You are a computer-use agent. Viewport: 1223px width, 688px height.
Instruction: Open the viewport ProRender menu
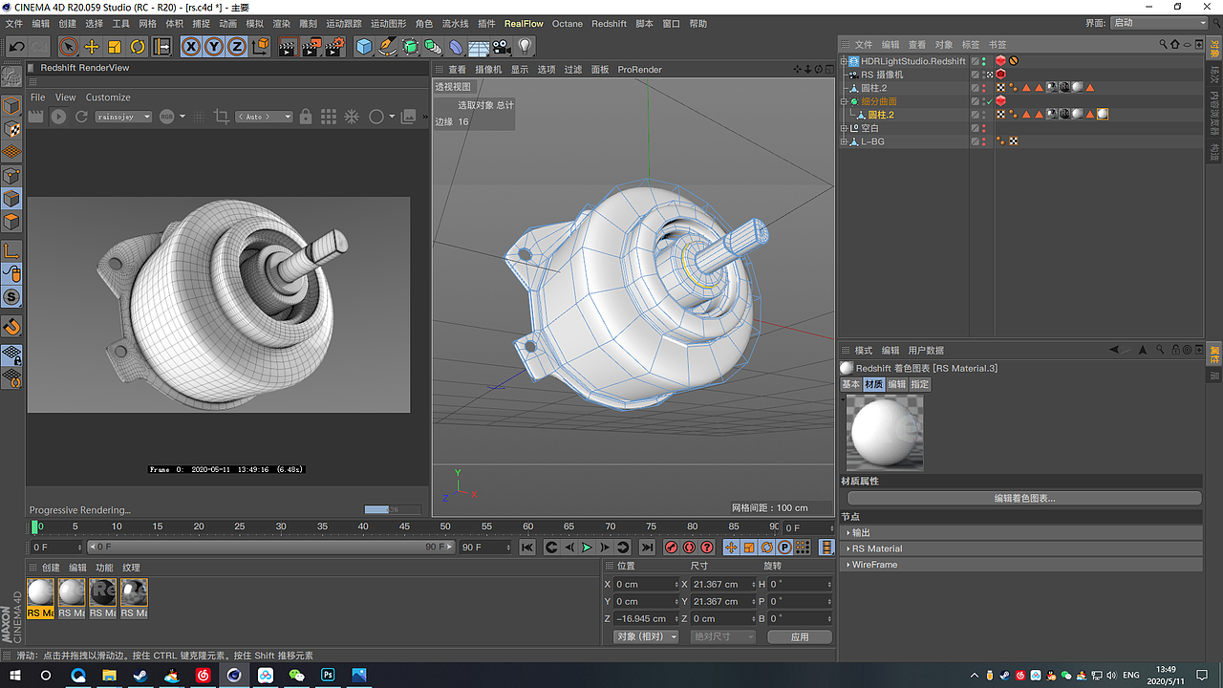pyautogui.click(x=640, y=70)
